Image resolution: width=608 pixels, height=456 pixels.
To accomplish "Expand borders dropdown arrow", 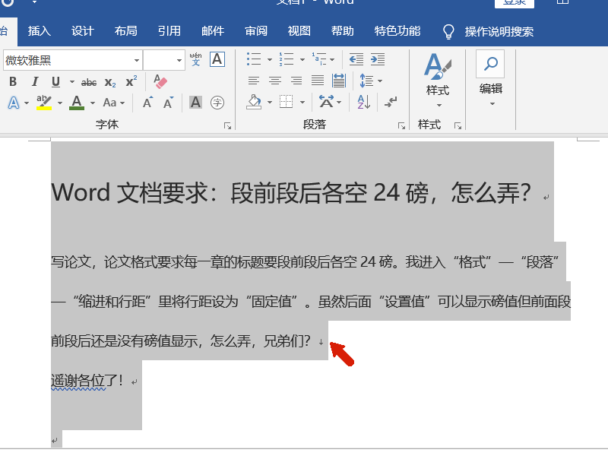I will (x=302, y=103).
